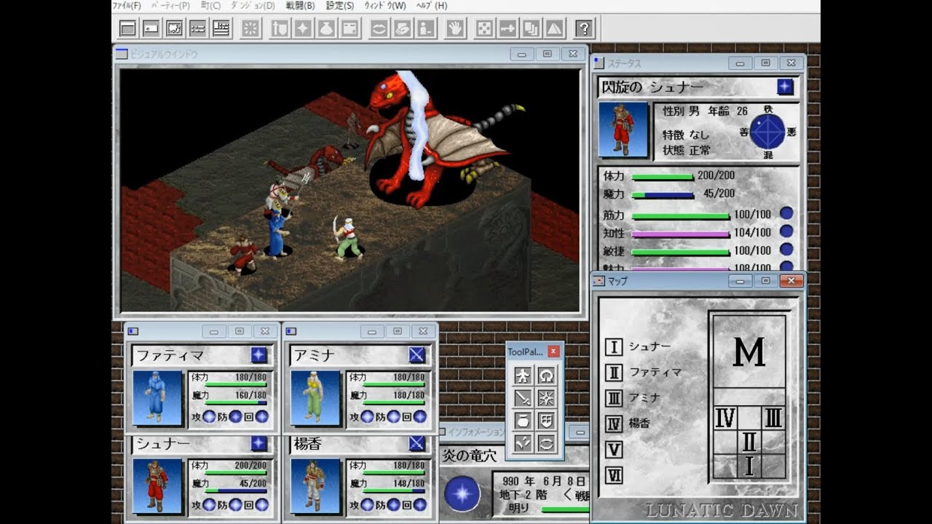Click the equipment armor toolbar icon
The width and height of the screenshot is (932, 524).
tap(280, 29)
